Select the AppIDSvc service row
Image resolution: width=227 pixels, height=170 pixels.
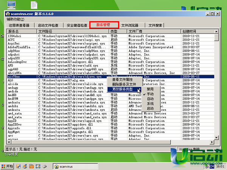click(x=111, y=124)
